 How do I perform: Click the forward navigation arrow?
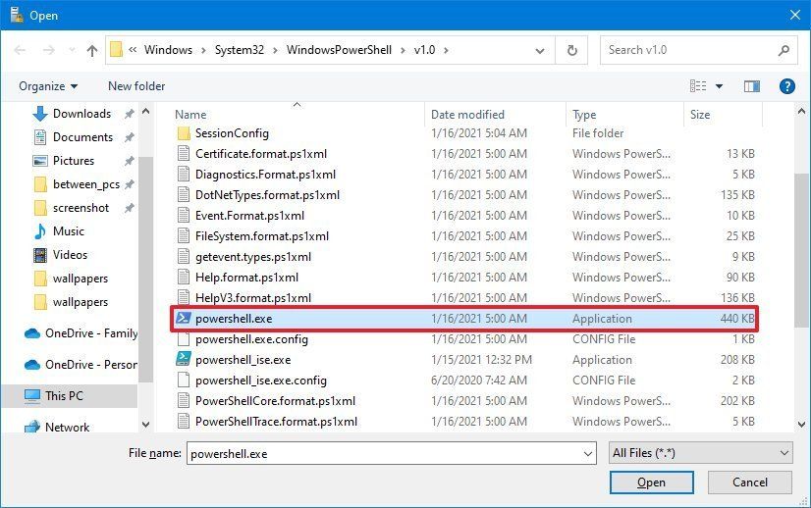(49, 50)
